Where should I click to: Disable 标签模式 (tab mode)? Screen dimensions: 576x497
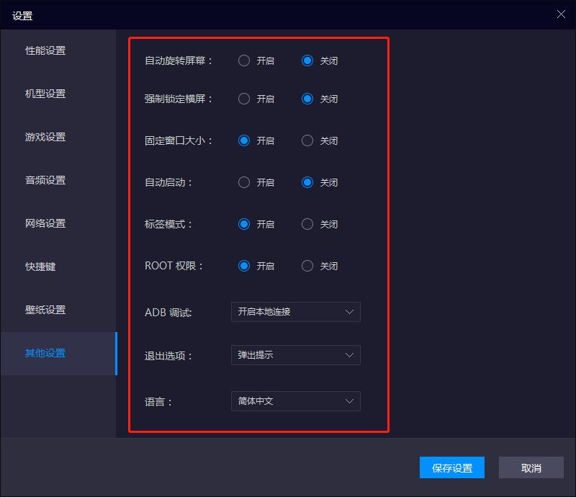[307, 224]
